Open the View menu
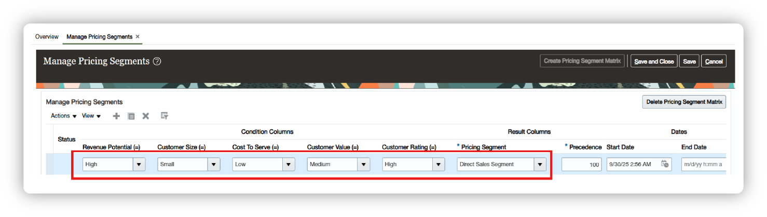 click(x=91, y=116)
